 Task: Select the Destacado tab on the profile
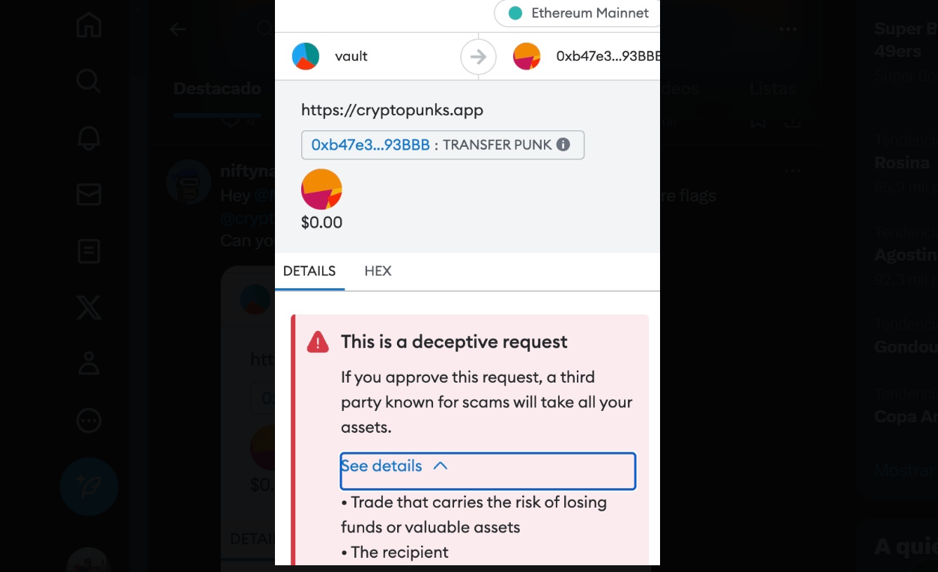[x=217, y=88]
